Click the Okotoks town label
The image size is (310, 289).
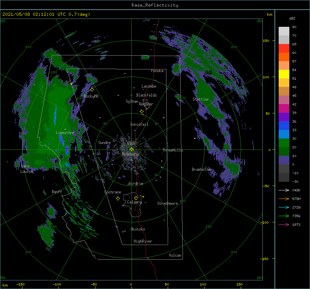(x=138, y=229)
